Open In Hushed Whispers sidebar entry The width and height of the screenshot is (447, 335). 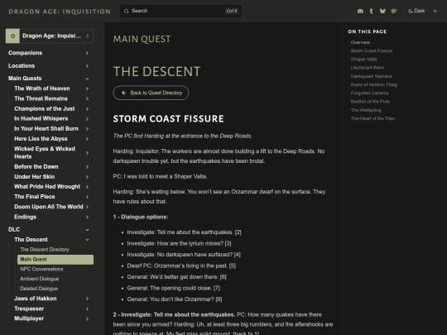[x=41, y=118]
